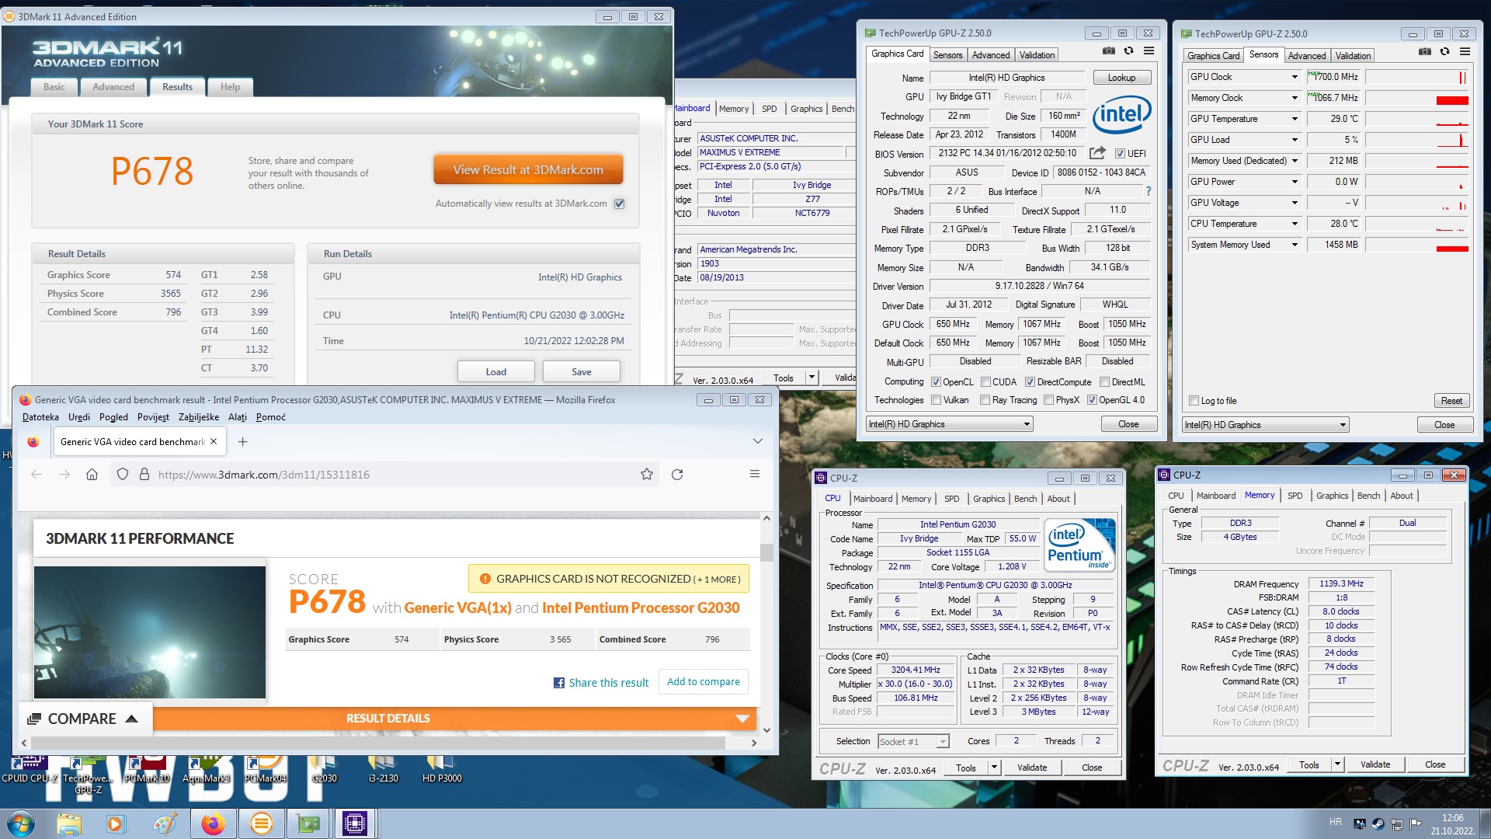Image resolution: width=1491 pixels, height=839 pixels.
Task: Toggle the CUDA checkbox in GPU-Z
Action: (x=985, y=382)
